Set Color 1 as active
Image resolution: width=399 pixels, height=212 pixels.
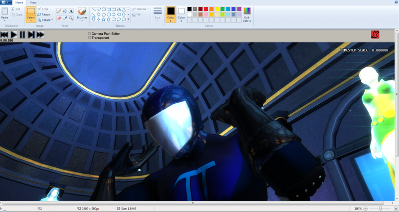[x=171, y=14]
